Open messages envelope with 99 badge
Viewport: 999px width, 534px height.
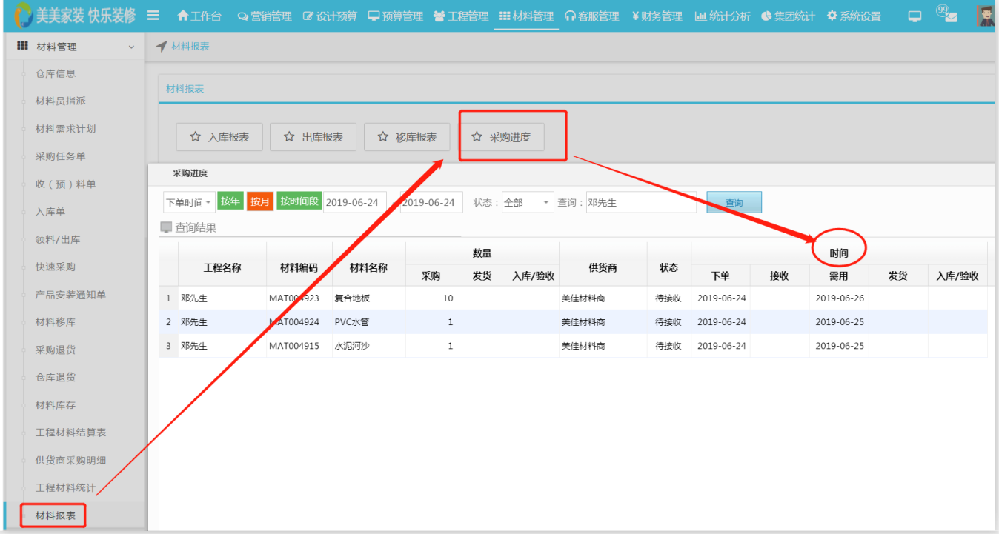tap(948, 16)
